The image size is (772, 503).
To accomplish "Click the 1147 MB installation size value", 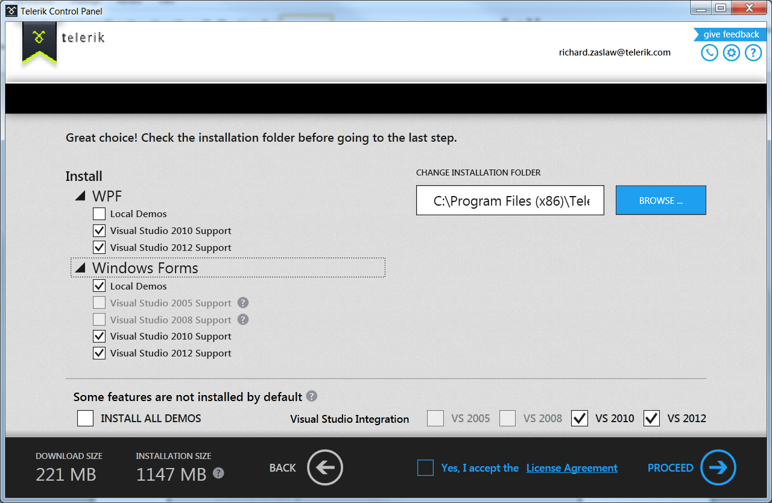I will tap(171, 475).
